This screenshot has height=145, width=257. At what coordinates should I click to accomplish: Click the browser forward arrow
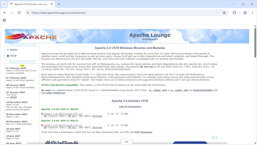coord(12,13)
